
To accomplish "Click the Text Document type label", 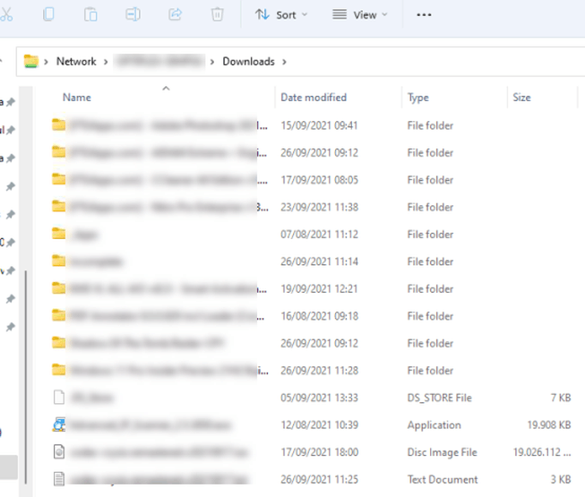I will (443, 479).
